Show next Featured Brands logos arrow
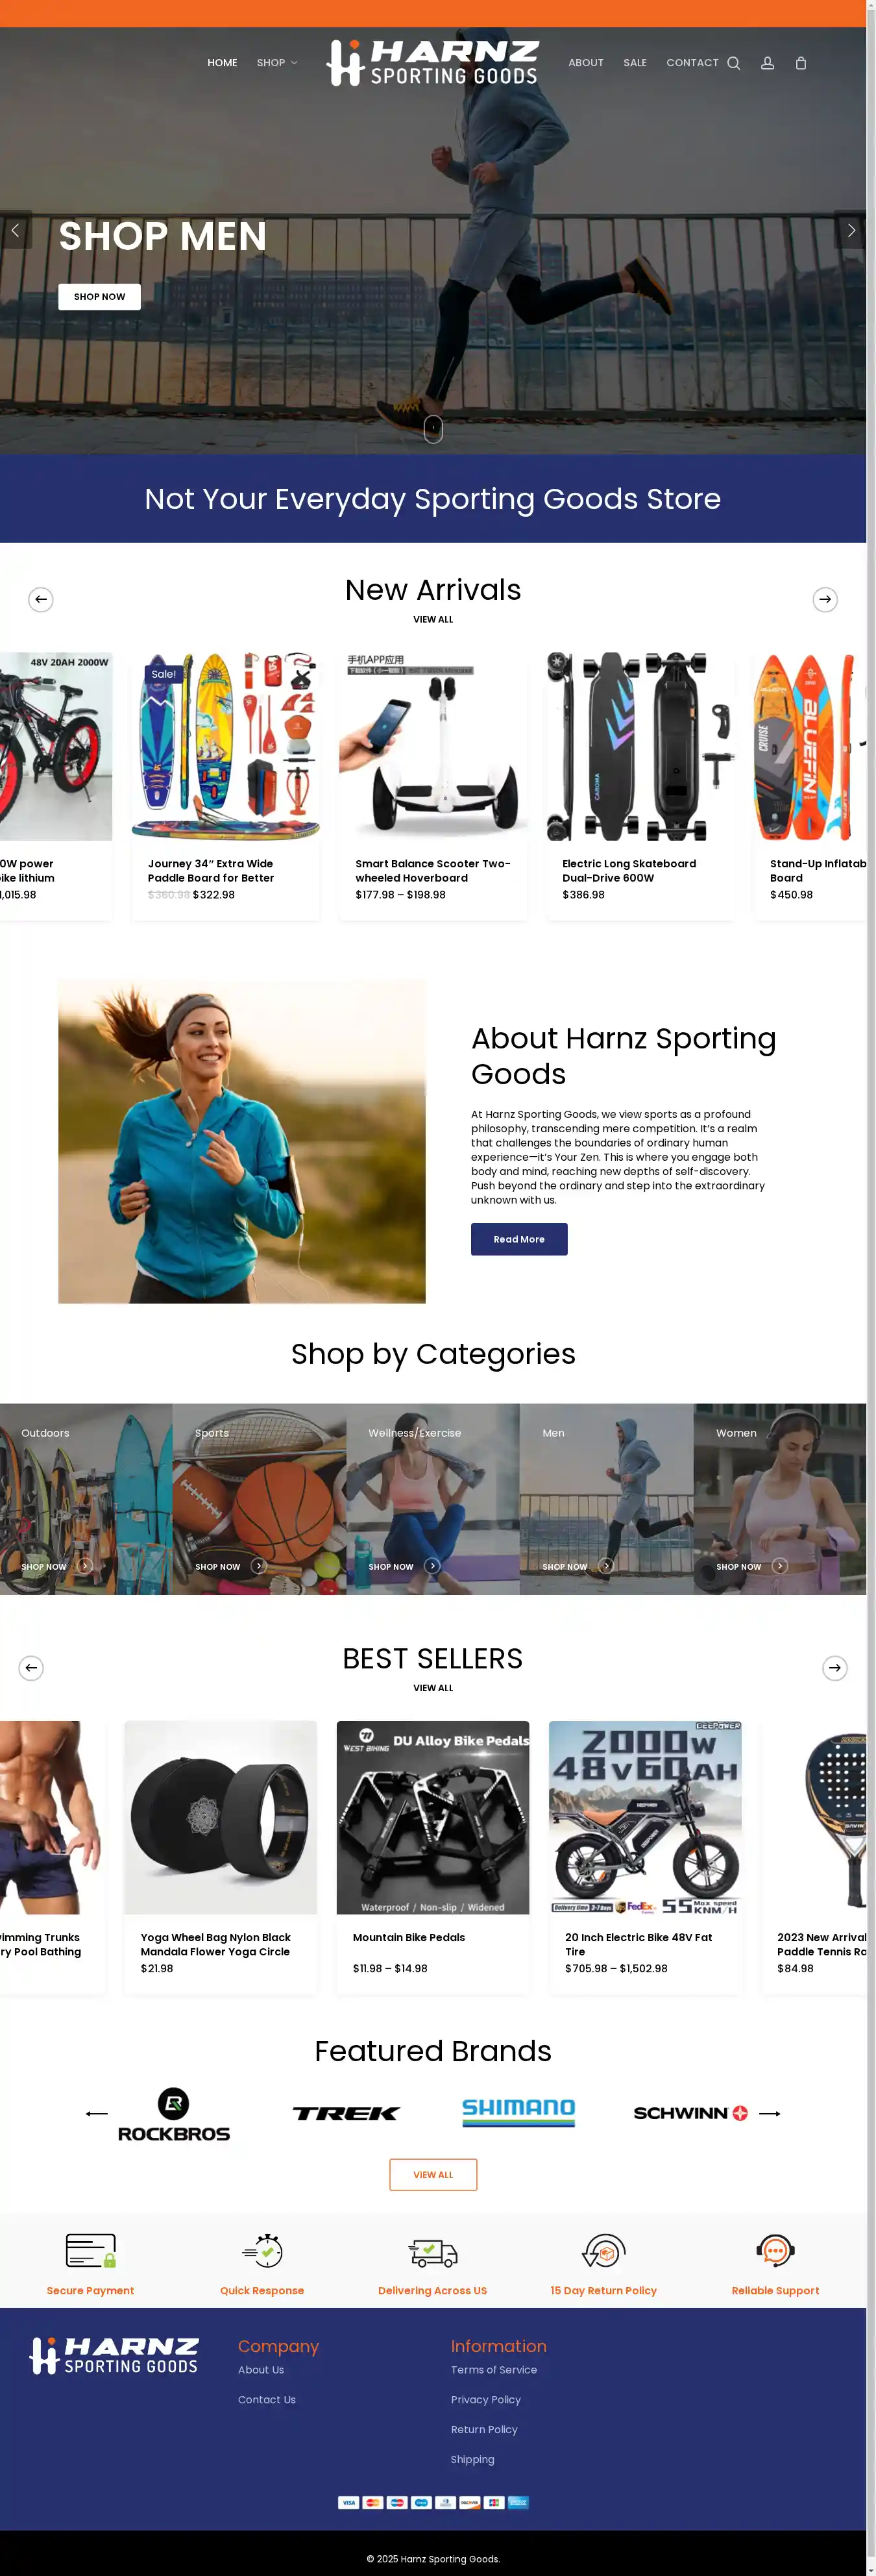The image size is (876, 2576). [x=769, y=2113]
